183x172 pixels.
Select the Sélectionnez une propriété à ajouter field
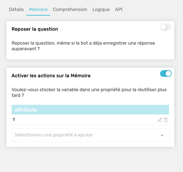point(90,135)
